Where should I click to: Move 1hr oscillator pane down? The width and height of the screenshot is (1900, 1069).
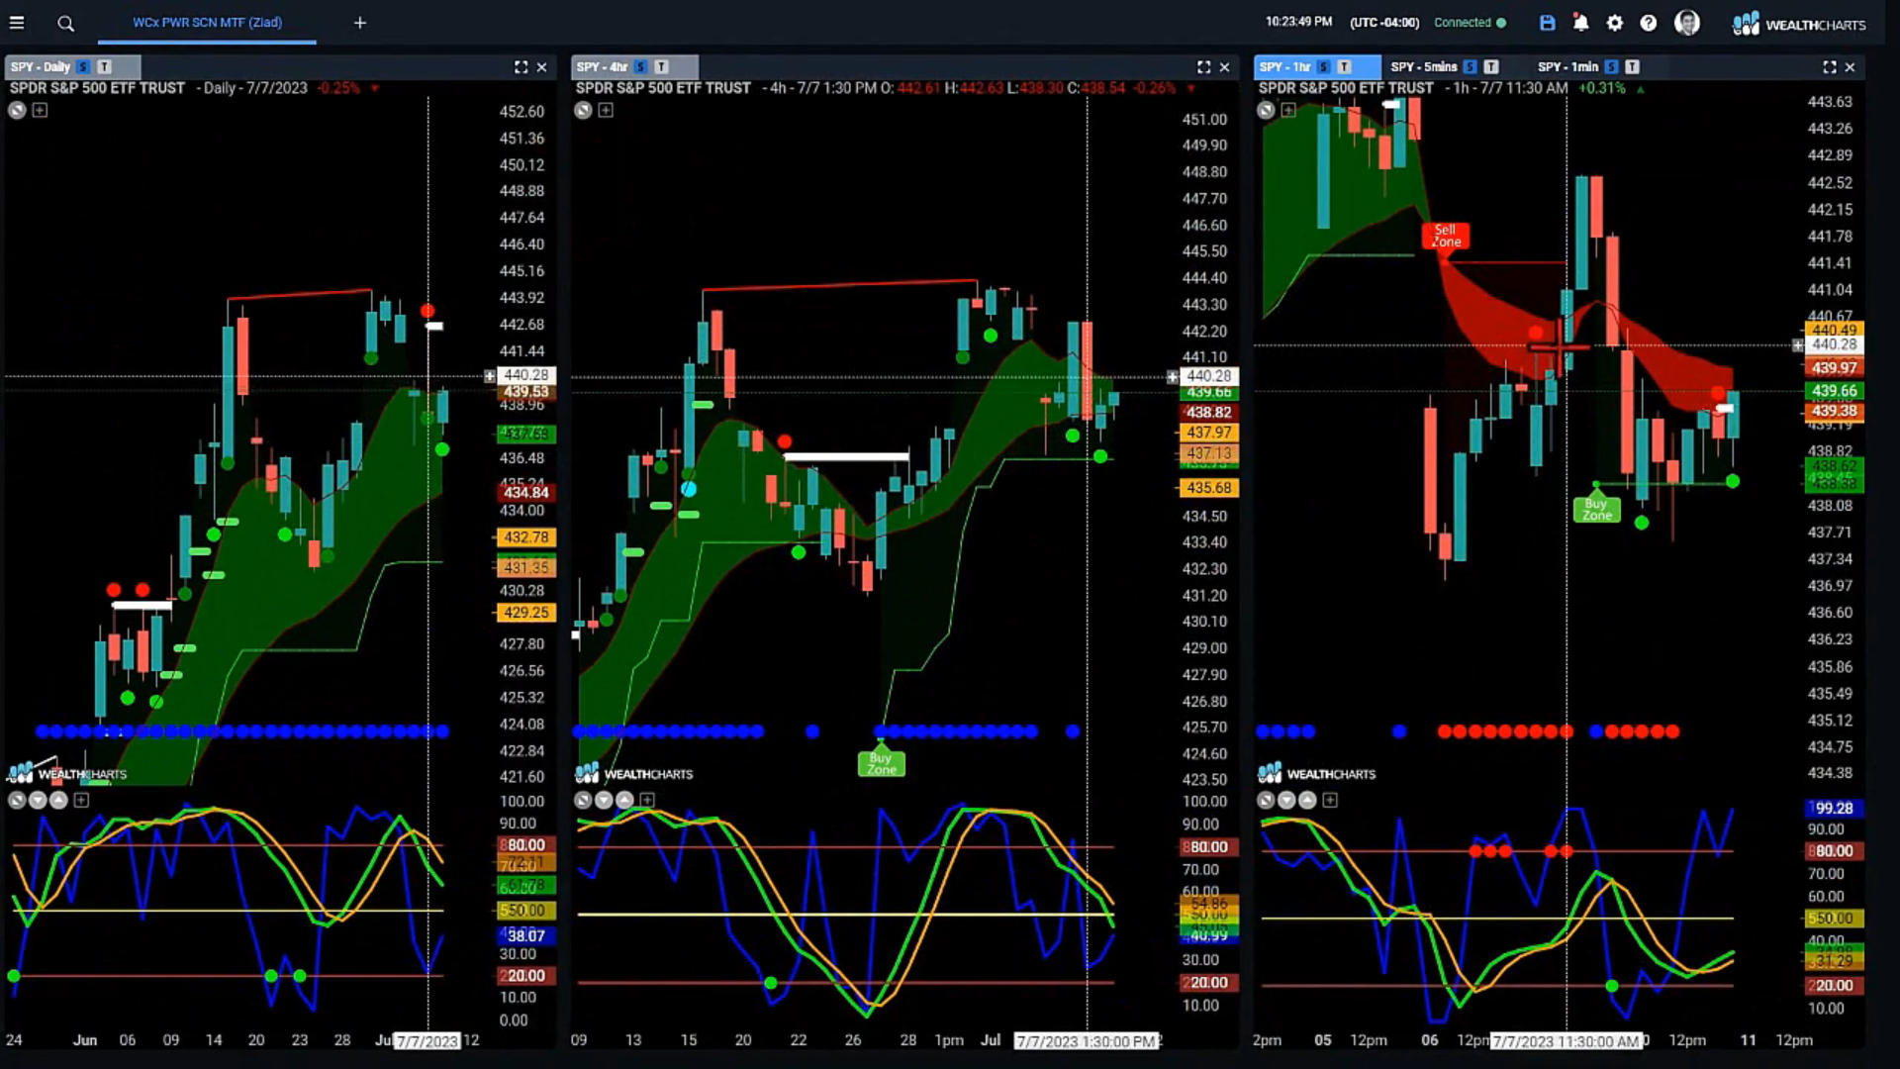[x=1286, y=800]
